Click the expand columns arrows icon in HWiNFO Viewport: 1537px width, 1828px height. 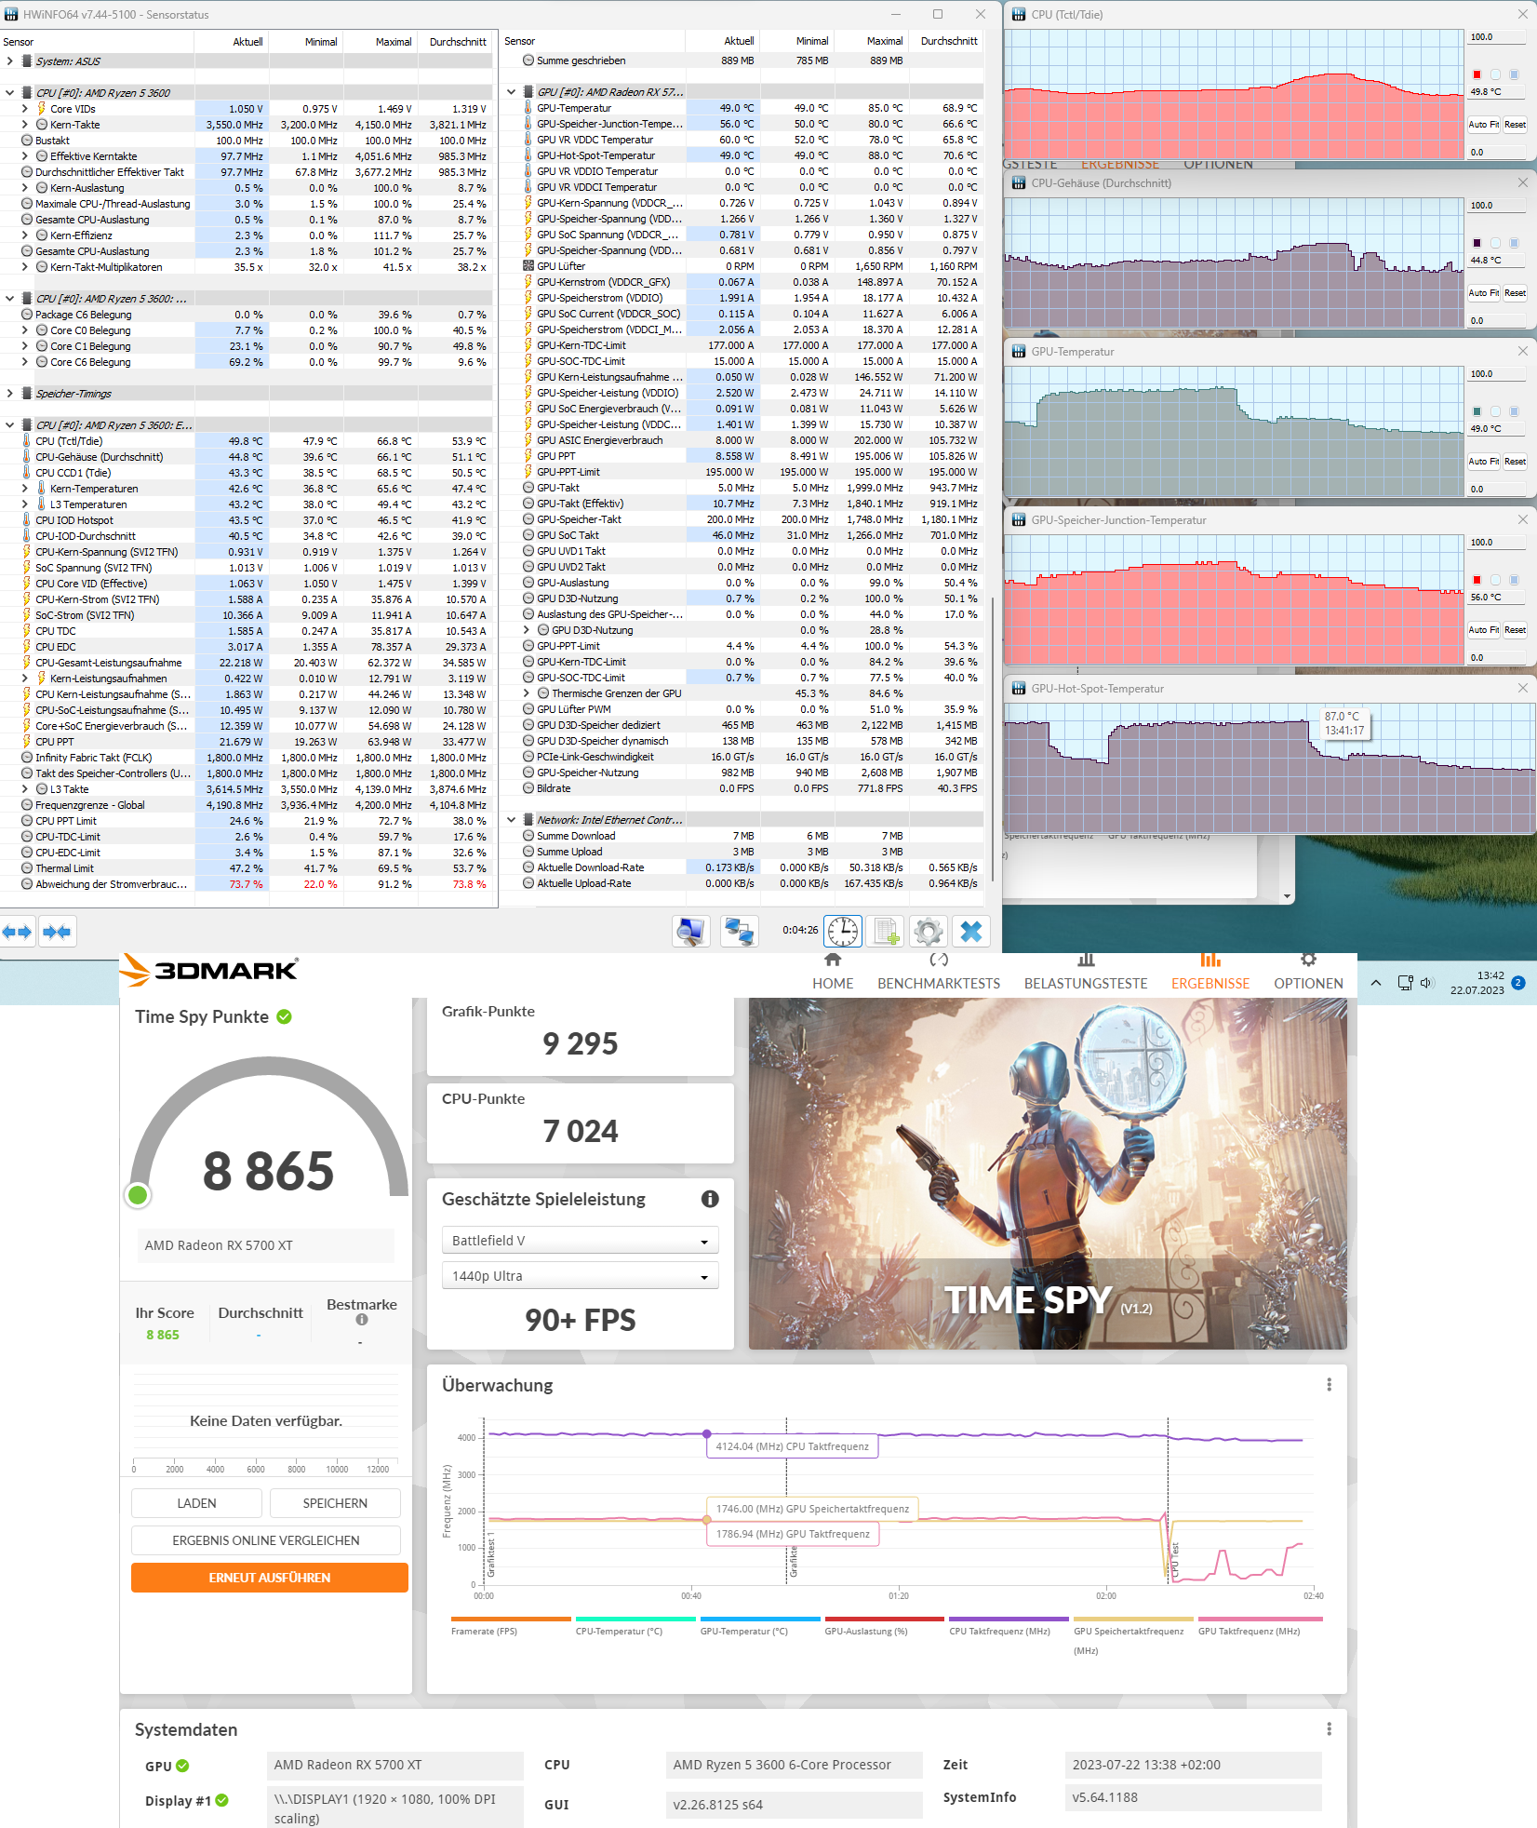(17, 932)
